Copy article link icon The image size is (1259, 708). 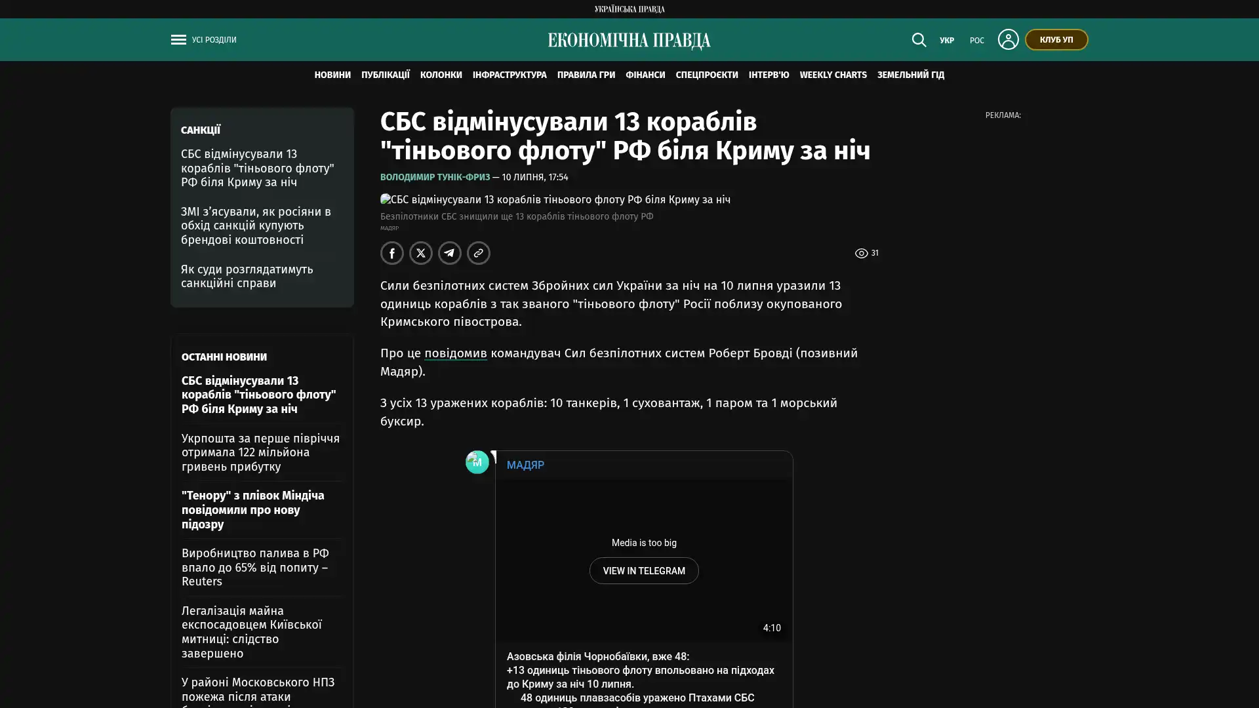479,253
